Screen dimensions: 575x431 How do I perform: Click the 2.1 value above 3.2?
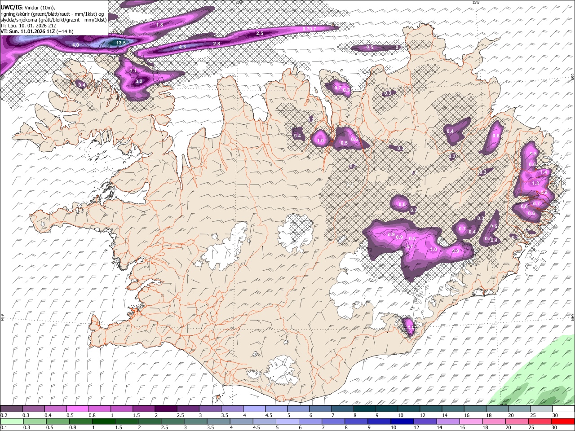(133, 71)
